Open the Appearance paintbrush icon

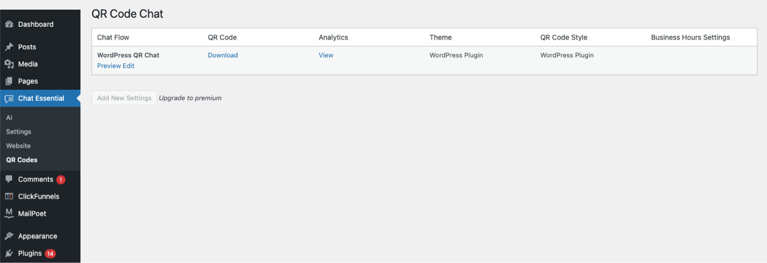coord(9,236)
